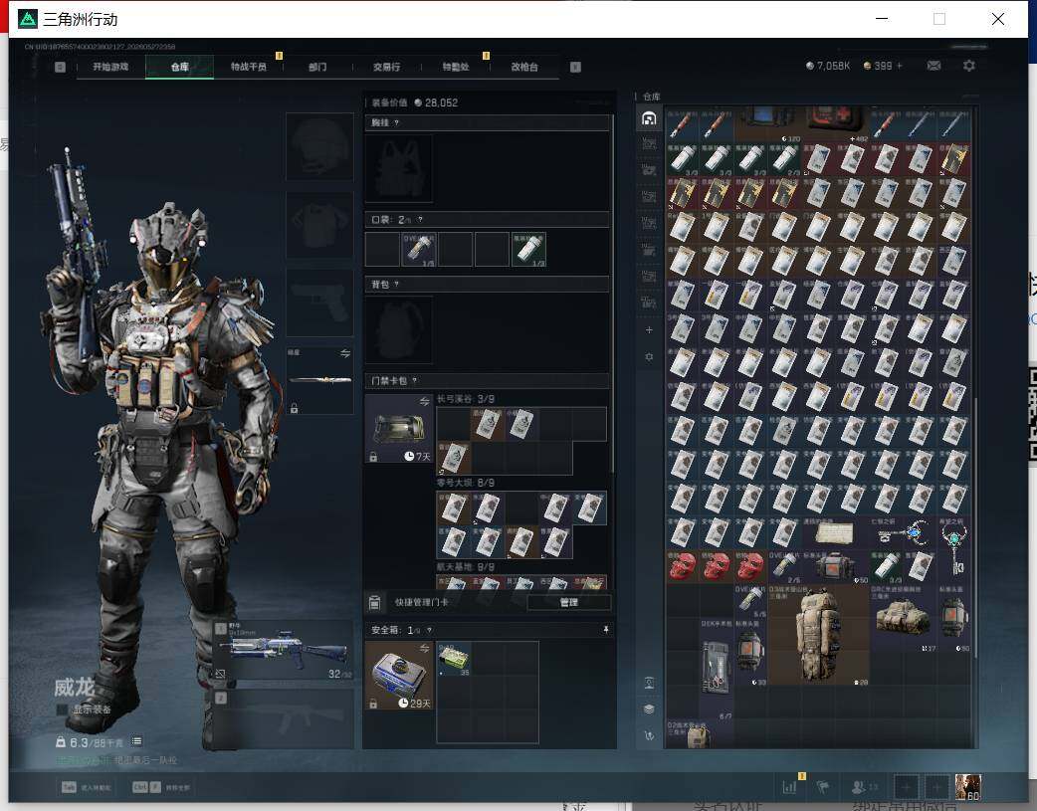Click the loadout panel scrollbar
1037x811 pixels.
(x=613, y=294)
